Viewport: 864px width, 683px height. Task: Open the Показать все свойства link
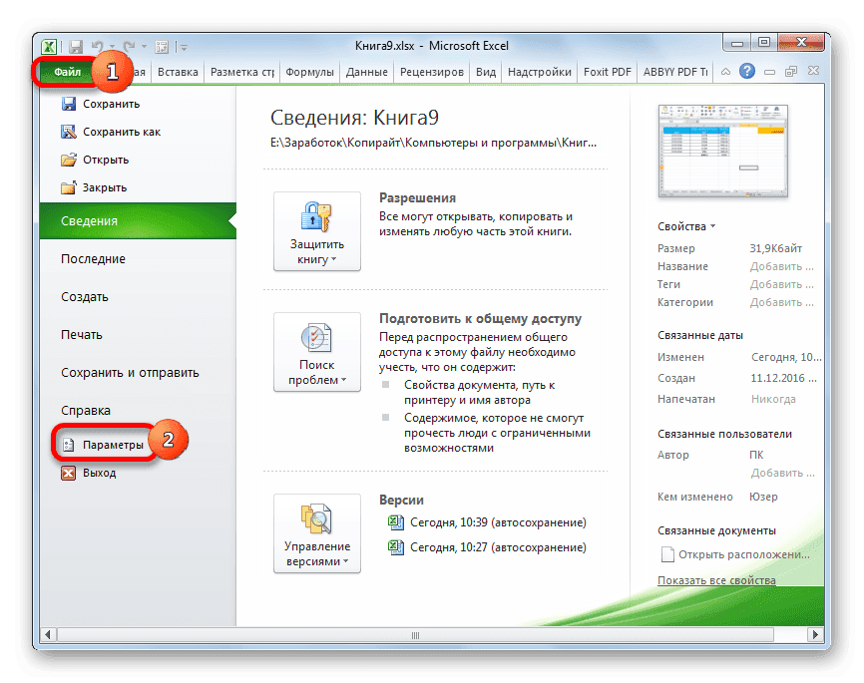point(716,579)
